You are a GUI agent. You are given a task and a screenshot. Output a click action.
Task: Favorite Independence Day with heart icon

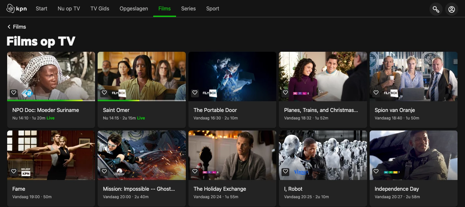[376, 172]
